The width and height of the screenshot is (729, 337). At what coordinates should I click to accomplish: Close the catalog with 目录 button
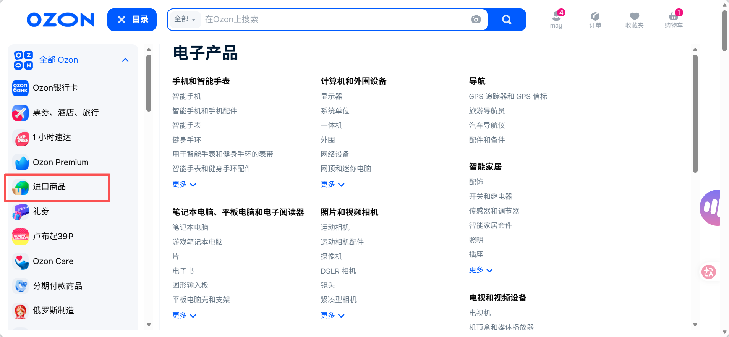click(x=132, y=19)
